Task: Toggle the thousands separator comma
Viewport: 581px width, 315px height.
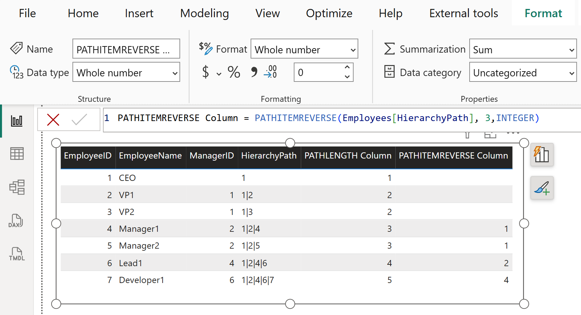Action: [x=254, y=72]
